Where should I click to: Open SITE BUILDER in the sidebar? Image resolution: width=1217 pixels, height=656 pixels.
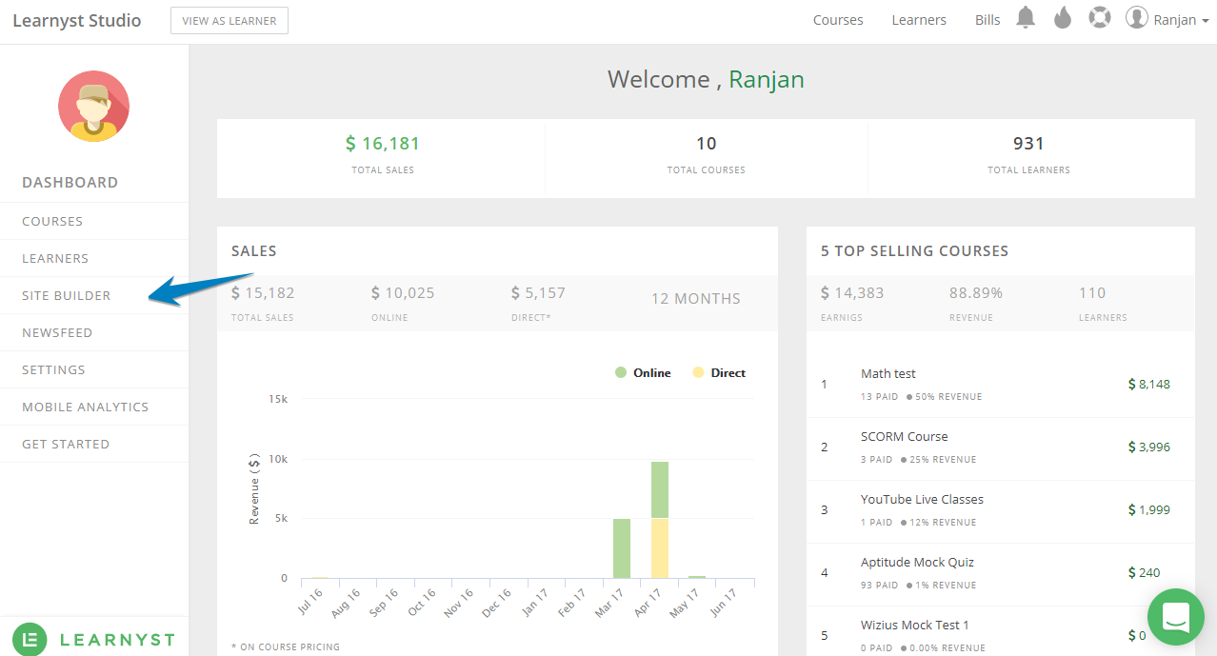click(x=67, y=295)
